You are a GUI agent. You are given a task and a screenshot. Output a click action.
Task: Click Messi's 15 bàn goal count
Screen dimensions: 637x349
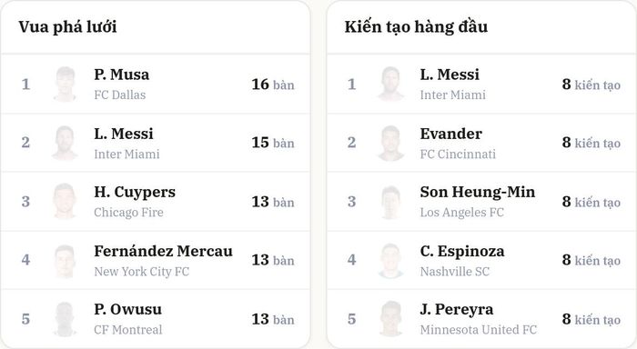(x=273, y=143)
